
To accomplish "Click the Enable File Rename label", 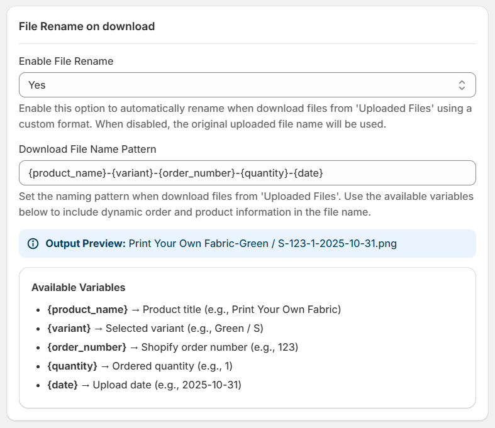I will pos(66,61).
